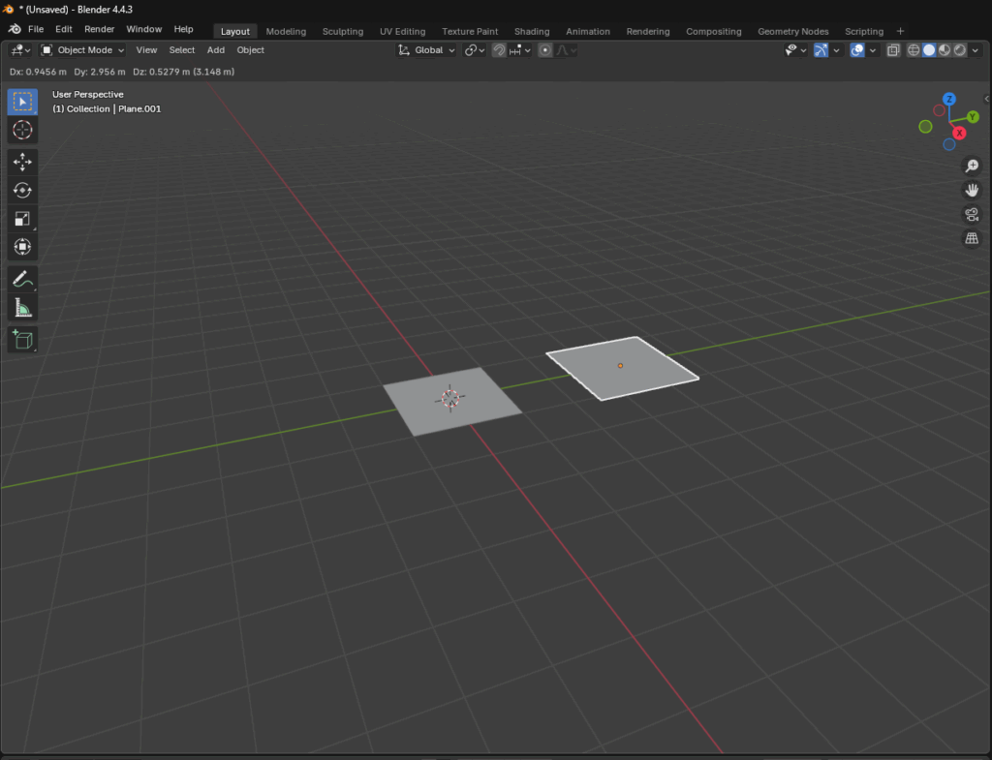Click the Blender logo menu icon

pos(14,29)
